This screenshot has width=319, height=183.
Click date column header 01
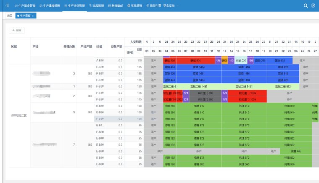tap(147, 51)
